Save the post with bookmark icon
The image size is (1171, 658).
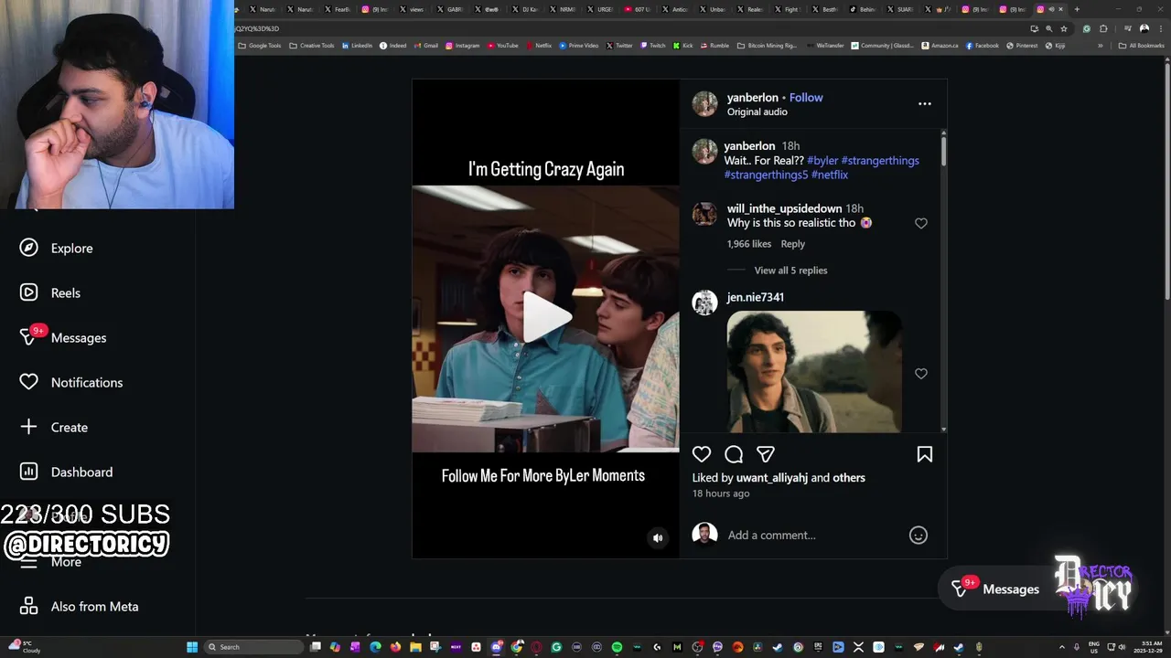(x=925, y=454)
